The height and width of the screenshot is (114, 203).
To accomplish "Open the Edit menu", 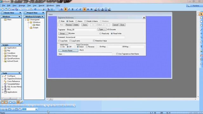I will coord(9,6).
